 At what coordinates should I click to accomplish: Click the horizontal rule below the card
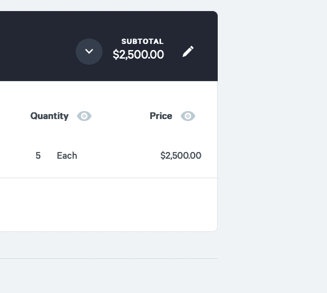tap(109, 259)
